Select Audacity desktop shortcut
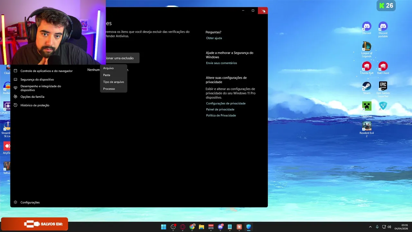This screenshot has width=412, height=232. tap(7, 88)
